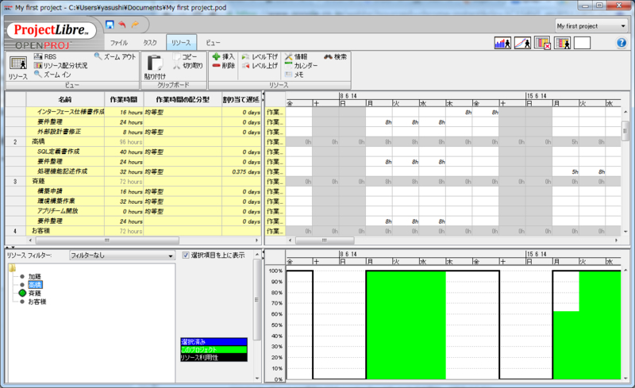Open the タスク tab
Viewport: 635px width, 388px height.
tap(150, 43)
